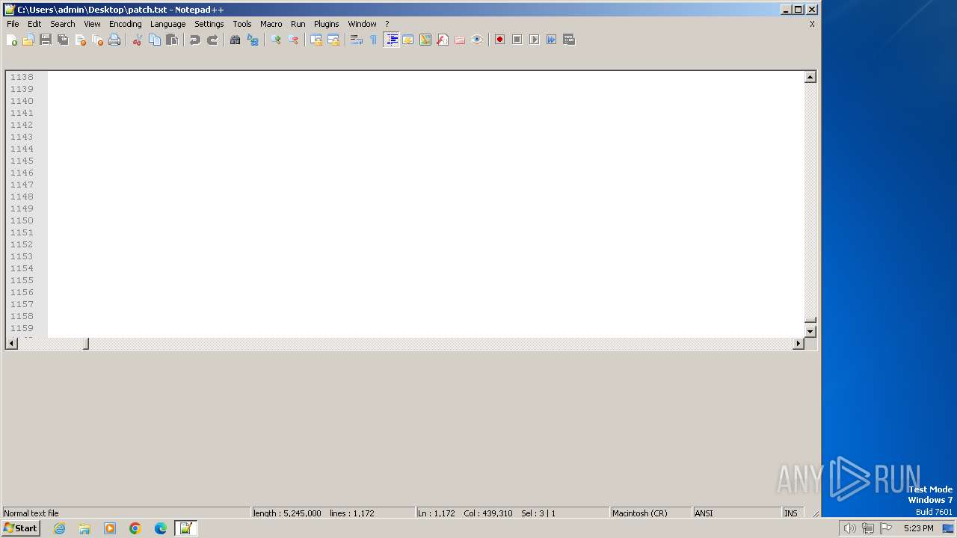Toggle word wrap in toolbar
The width and height of the screenshot is (957, 538).
(x=357, y=40)
